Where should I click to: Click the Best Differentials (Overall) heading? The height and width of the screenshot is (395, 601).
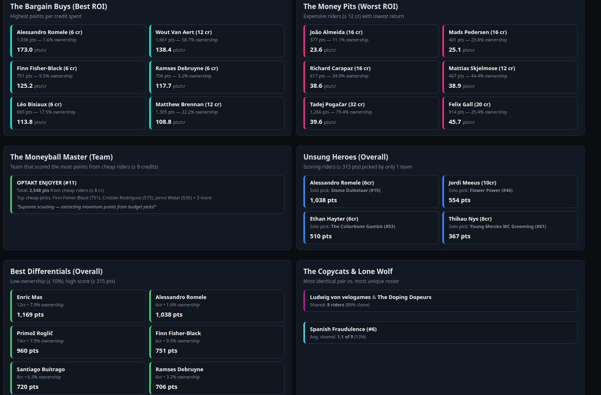coord(57,272)
